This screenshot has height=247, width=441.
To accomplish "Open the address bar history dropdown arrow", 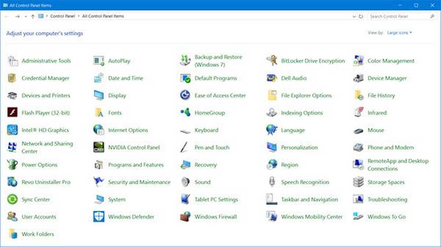I will tap(354, 16).
